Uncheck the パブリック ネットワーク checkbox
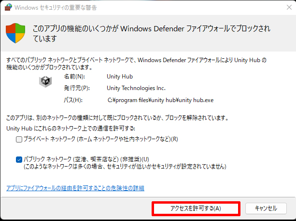The image size is (296, 221). [19, 159]
